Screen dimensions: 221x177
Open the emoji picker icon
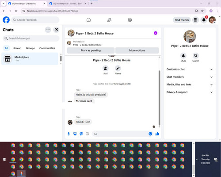click(150, 134)
